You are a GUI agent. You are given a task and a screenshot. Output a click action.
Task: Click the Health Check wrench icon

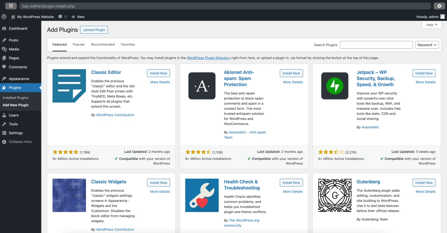point(202,195)
